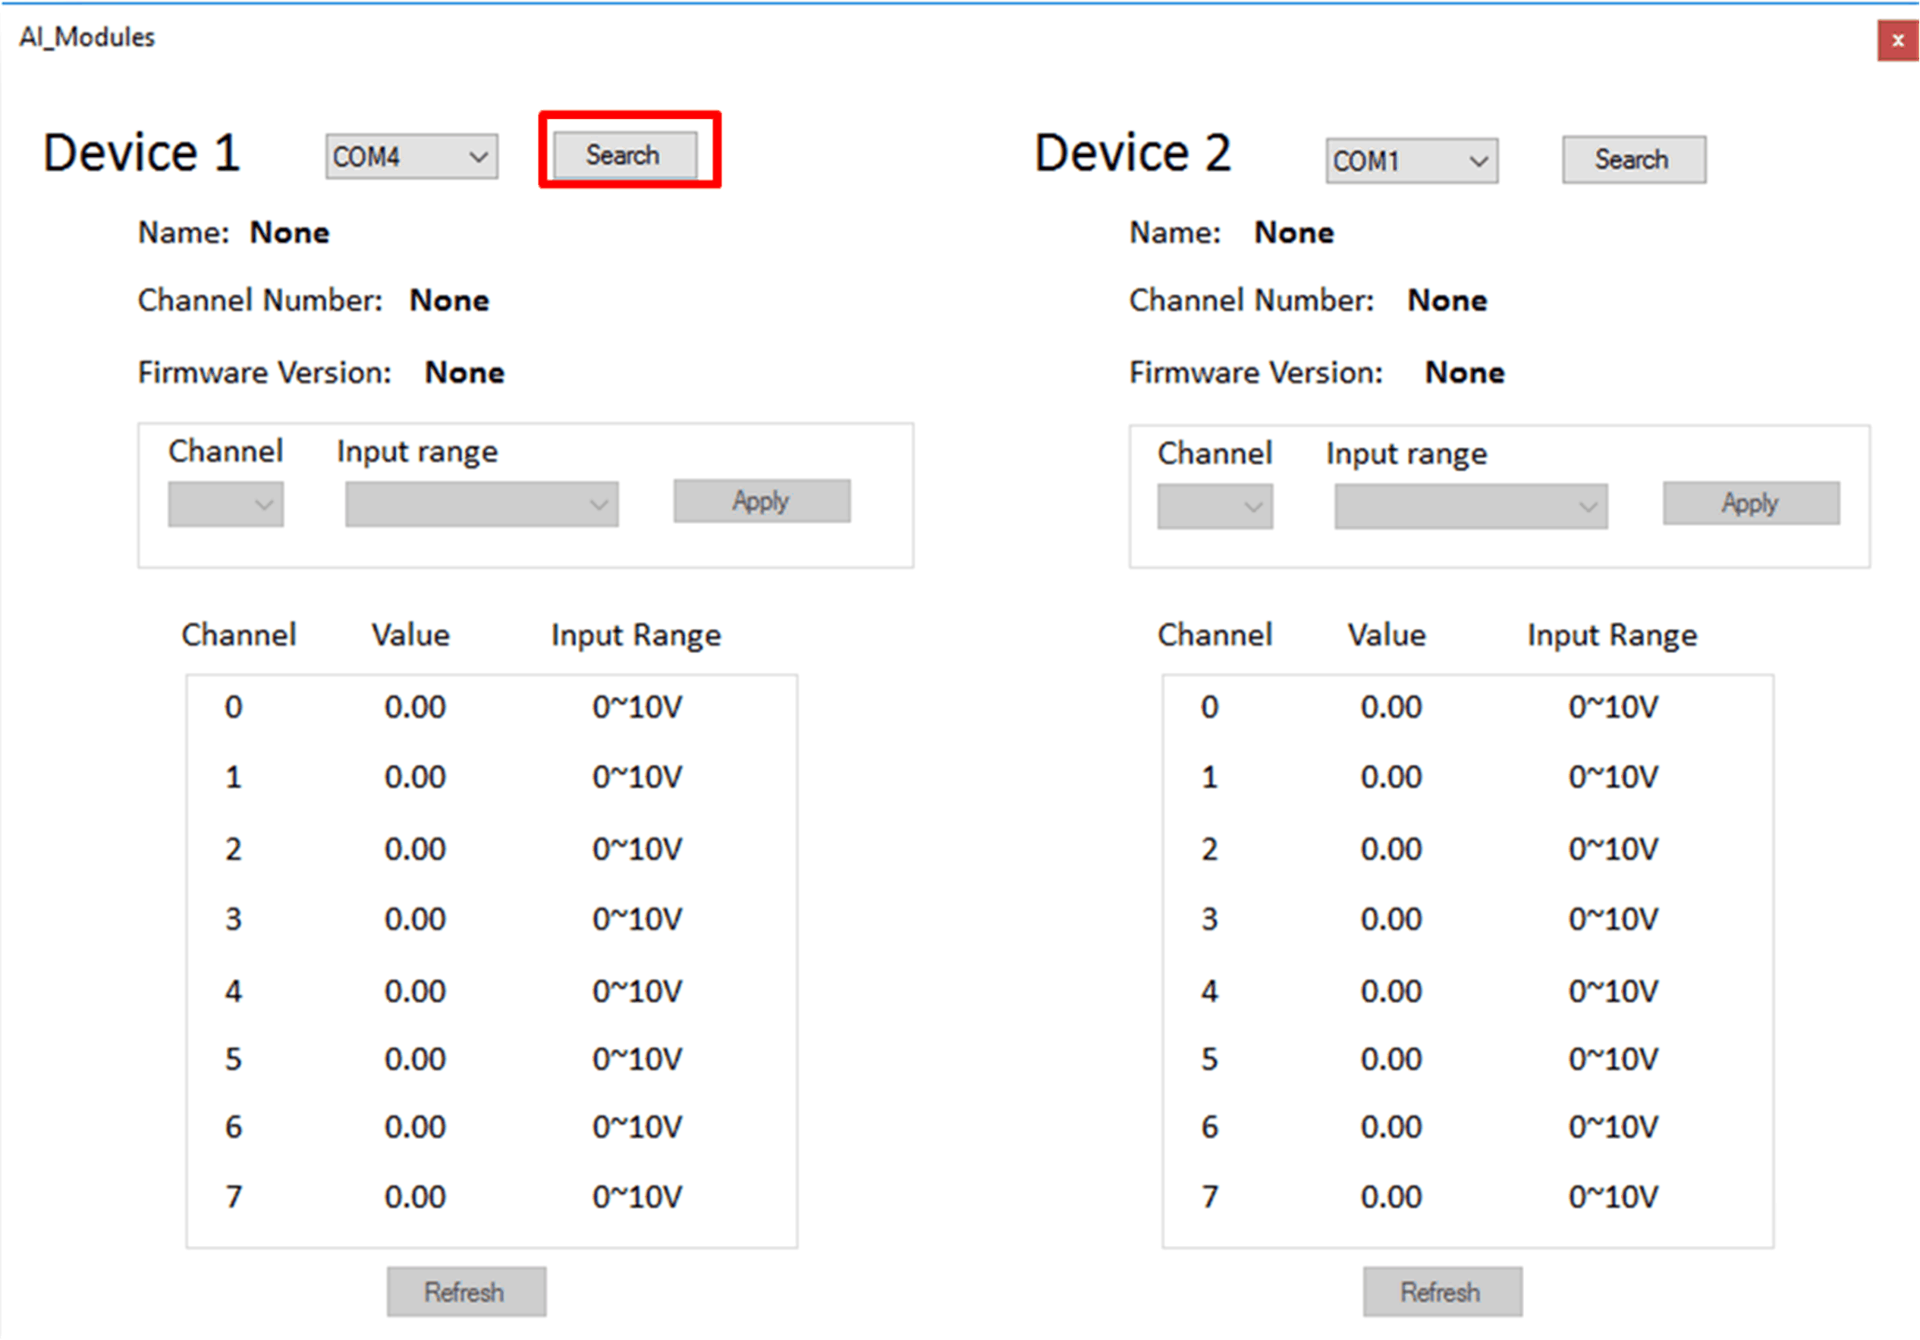Select channel 0 row in Device 1 table
1920x1340 pixels.
[x=234, y=708]
